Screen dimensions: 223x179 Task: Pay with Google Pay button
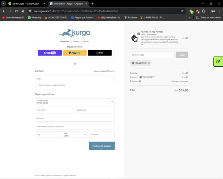point(100,53)
